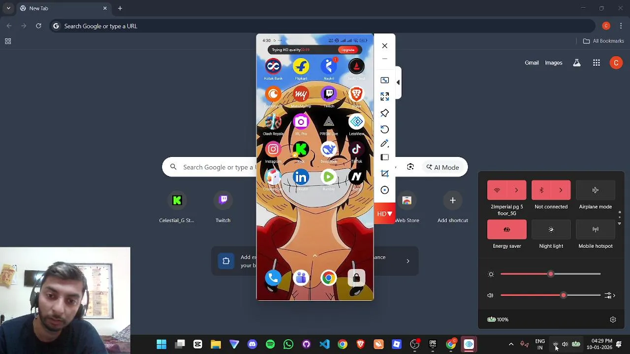
Task: Turn on Mobile hotspot
Action: [595, 230]
